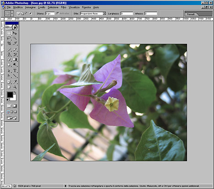Screen dimensions: 214x189
Task: Open the Pennelli tab in palette well
Action: [x=191, y=14]
